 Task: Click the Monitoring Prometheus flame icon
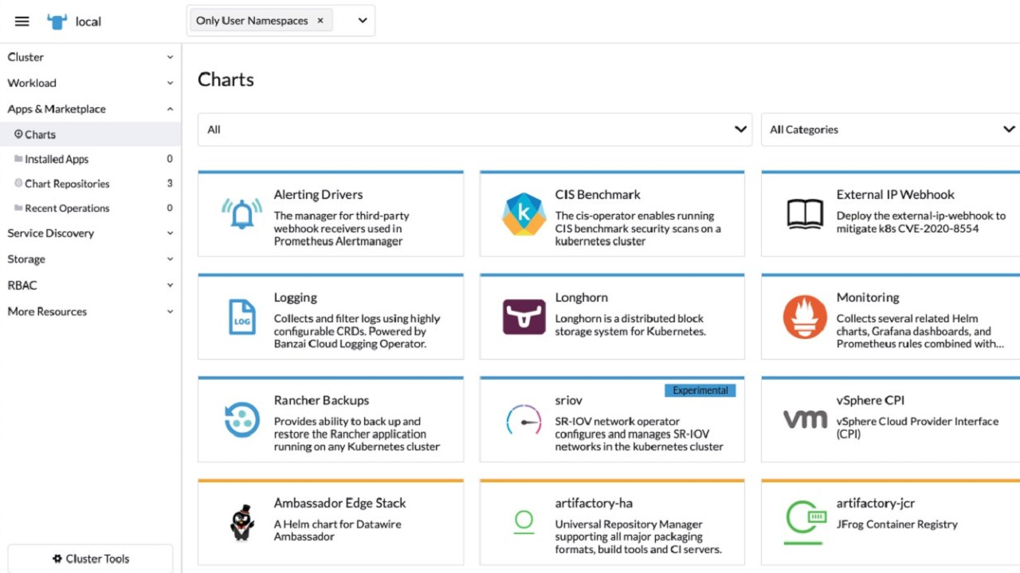click(805, 317)
